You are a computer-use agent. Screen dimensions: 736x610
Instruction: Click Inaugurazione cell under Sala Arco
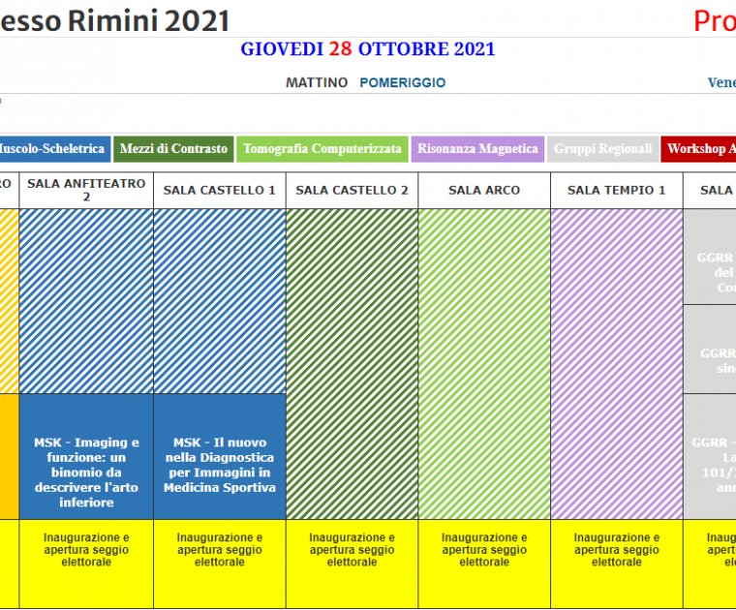coord(484,550)
